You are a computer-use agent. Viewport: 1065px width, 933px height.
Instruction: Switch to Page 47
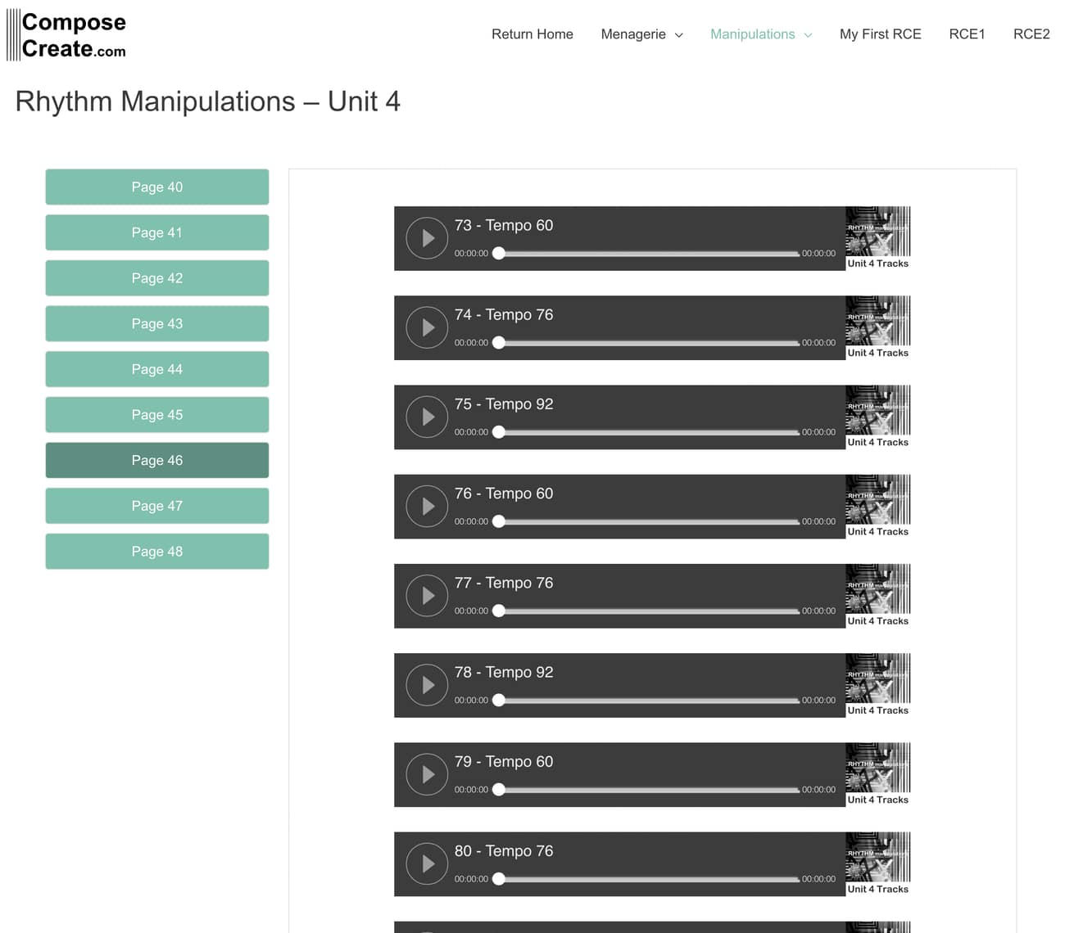tap(157, 506)
